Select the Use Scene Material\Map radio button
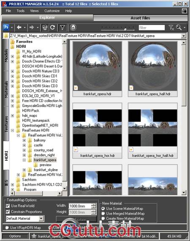This screenshot has width=190, height=241. tap(103, 208)
